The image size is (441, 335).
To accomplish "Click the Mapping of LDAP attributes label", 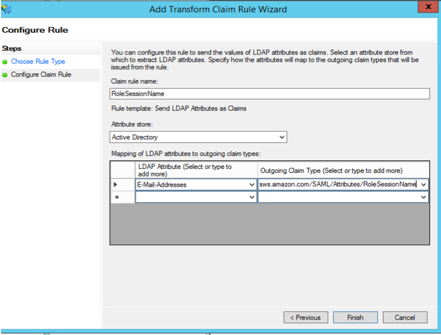I will (x=186, y=153).
